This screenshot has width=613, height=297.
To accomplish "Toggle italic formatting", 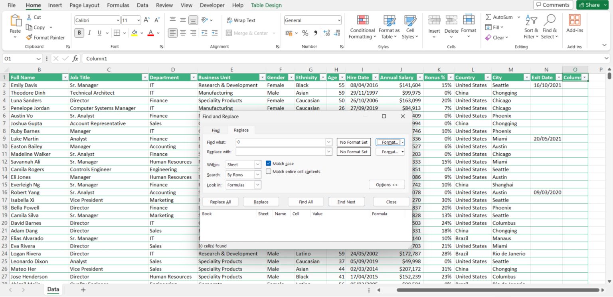I will (x=89, y=33).
